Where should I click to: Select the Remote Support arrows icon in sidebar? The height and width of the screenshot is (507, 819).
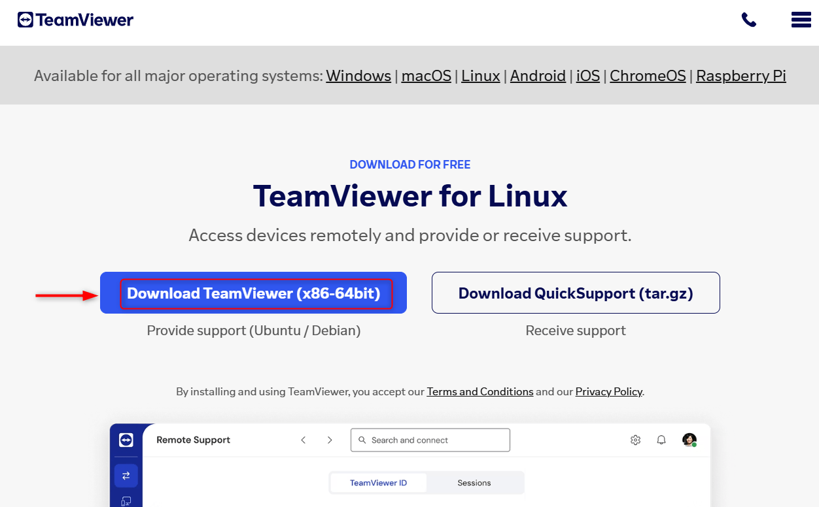[x=126, y=476]
